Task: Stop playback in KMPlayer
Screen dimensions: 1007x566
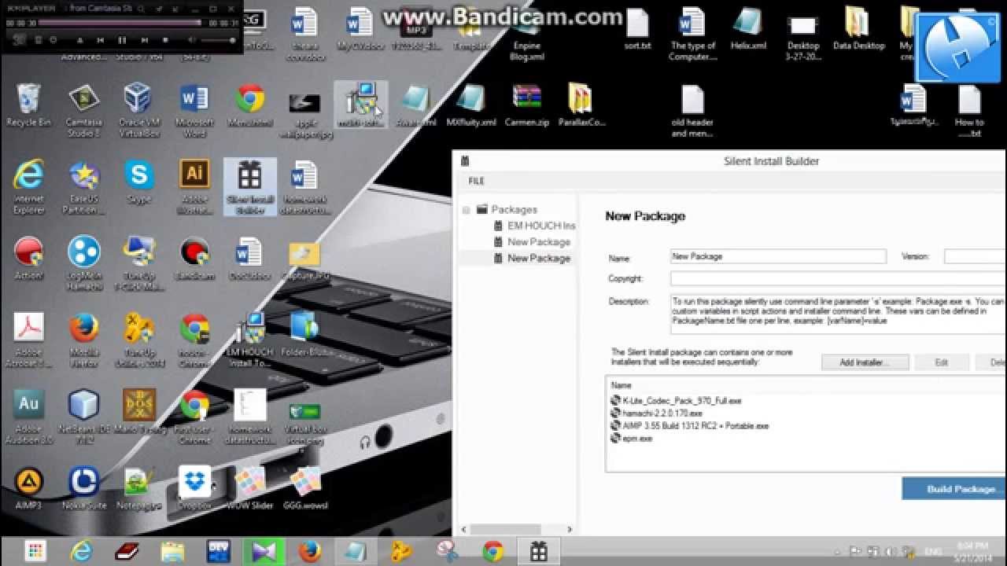Action: (165, 40)
